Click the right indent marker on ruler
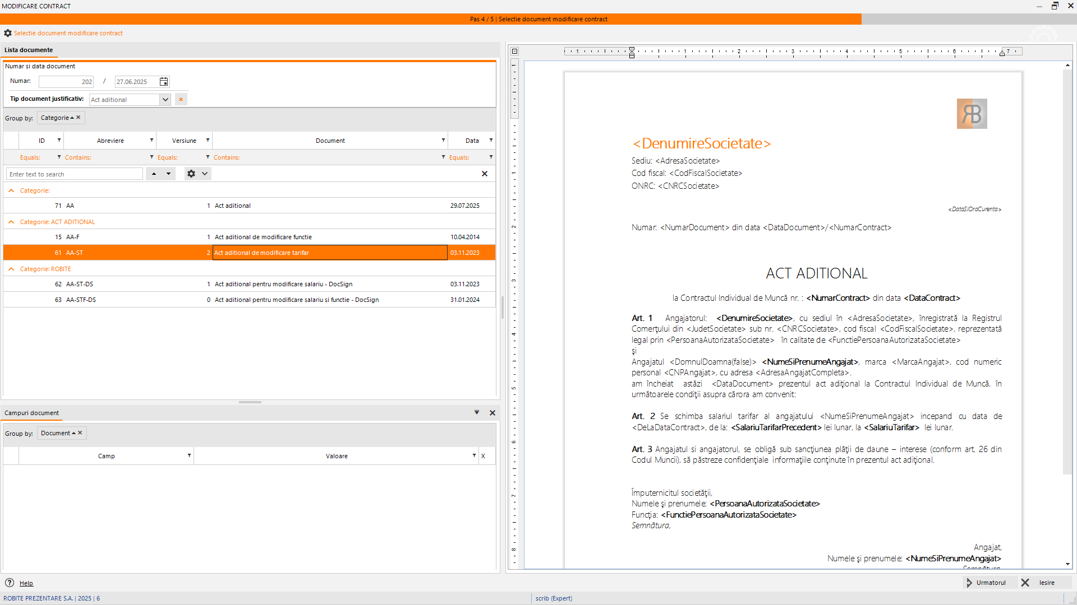This screenshot has width=1077, height=605. 1002,53
